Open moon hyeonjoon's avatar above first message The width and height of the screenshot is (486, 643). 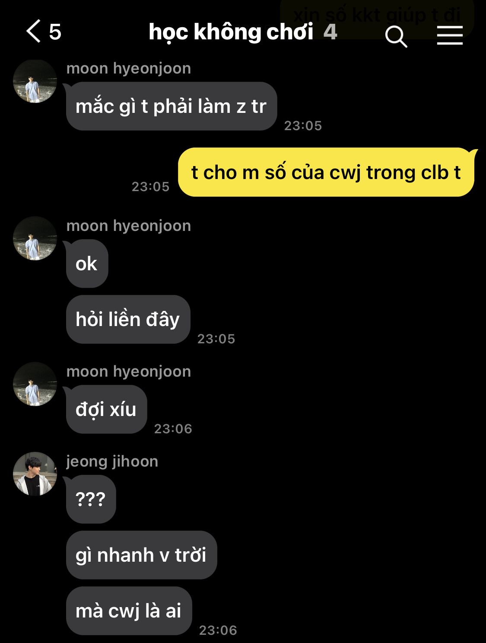coord(35,81)
